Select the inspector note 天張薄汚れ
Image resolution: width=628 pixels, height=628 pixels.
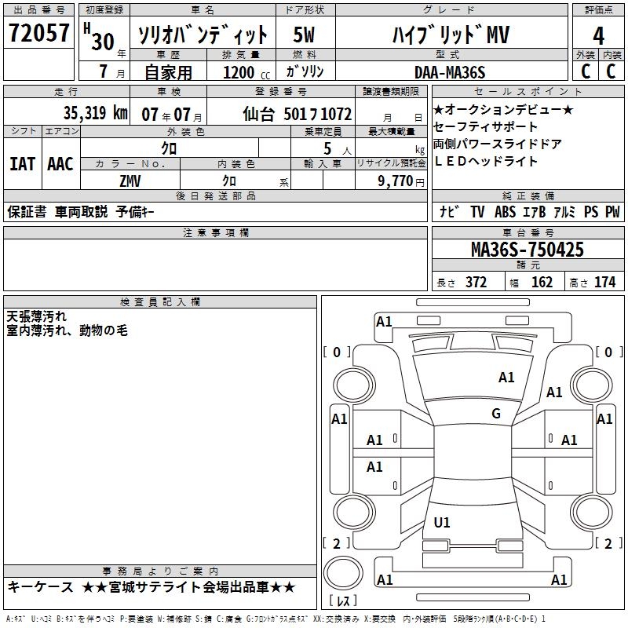coord(36,317)
